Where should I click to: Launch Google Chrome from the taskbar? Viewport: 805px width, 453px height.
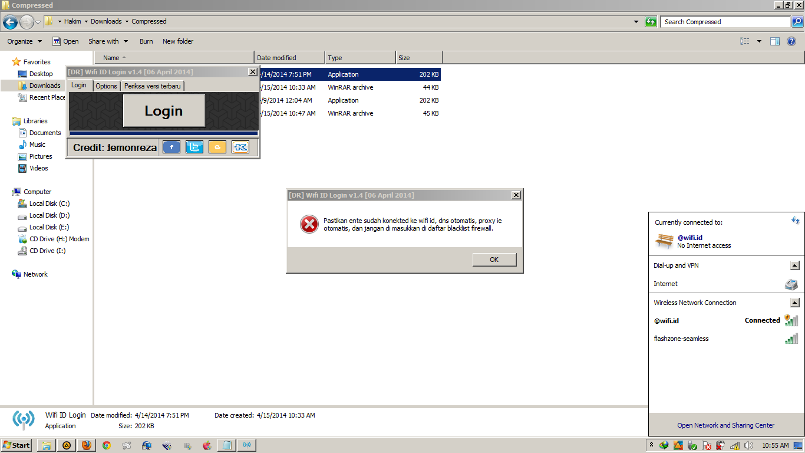pos(107,445)
